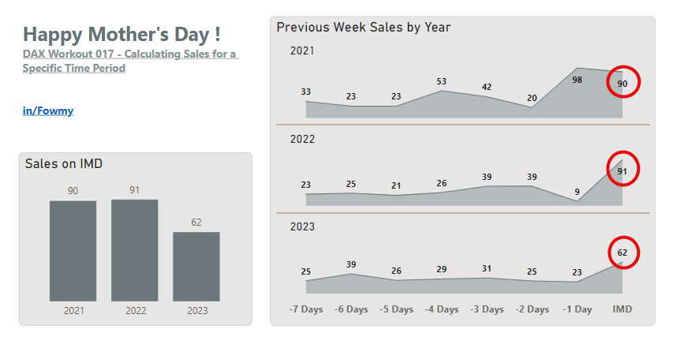Click the red-circled 91 value in 2022 chart
673x348 pixels.
(623, 171)
